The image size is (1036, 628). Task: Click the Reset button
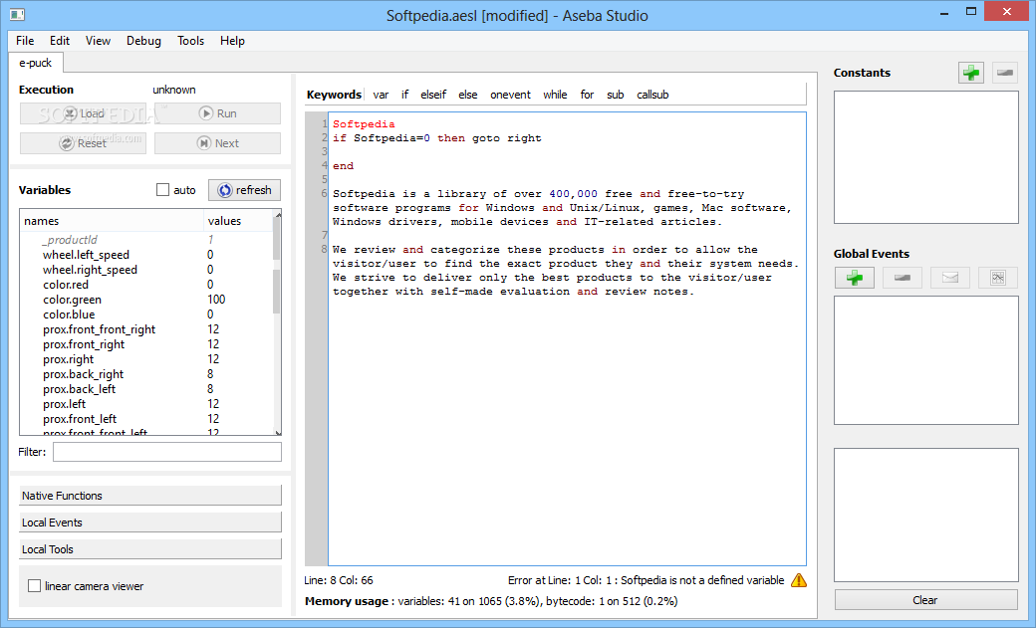pyautogui.click(x=84, y=143)
